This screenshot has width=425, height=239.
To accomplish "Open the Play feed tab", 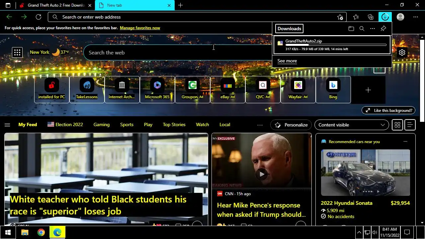I will (x=148, y=124).
